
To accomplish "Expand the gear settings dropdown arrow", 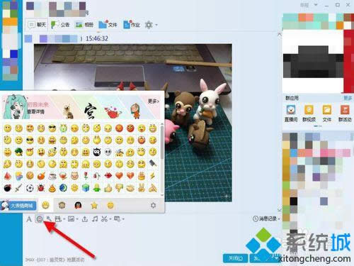I will [156, 25].
